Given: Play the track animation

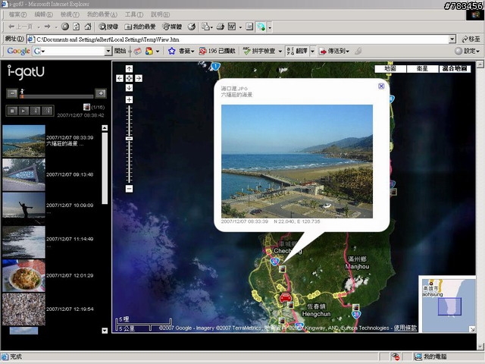Looking at the screenshot, I should (23, 111).
